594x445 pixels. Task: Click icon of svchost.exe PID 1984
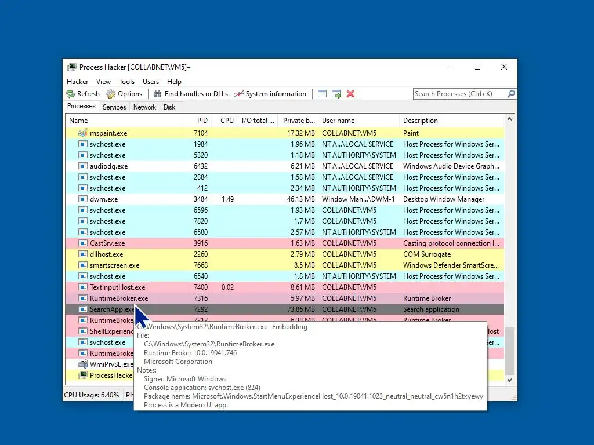pos(82,144)
